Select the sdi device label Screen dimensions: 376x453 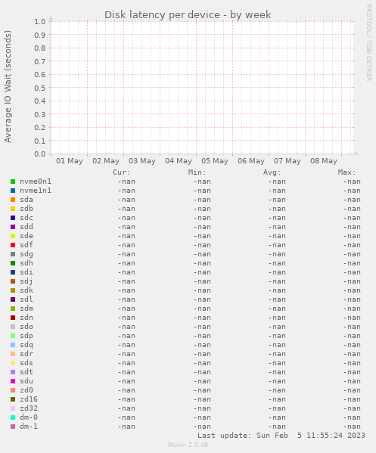coord(26,272)
